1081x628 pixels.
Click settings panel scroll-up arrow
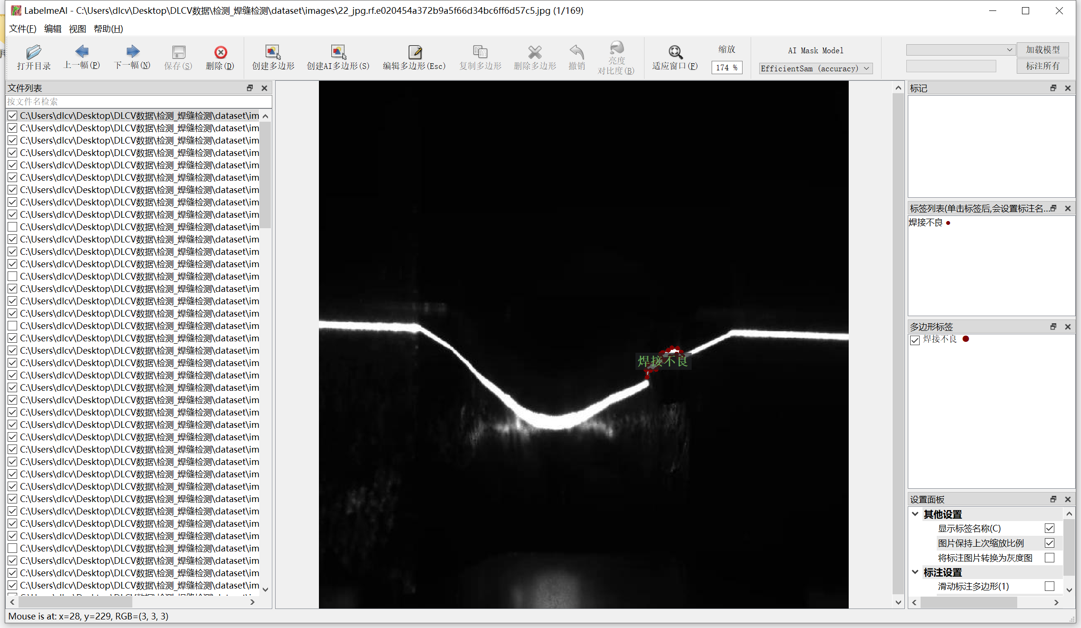pyautogui.click(x=1069, y=514)
